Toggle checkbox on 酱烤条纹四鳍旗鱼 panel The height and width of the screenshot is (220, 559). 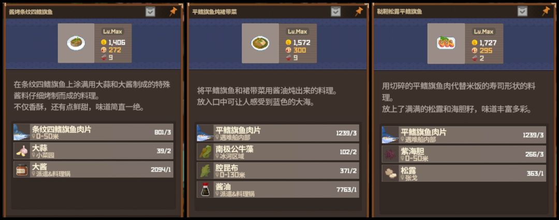point(150,11)
